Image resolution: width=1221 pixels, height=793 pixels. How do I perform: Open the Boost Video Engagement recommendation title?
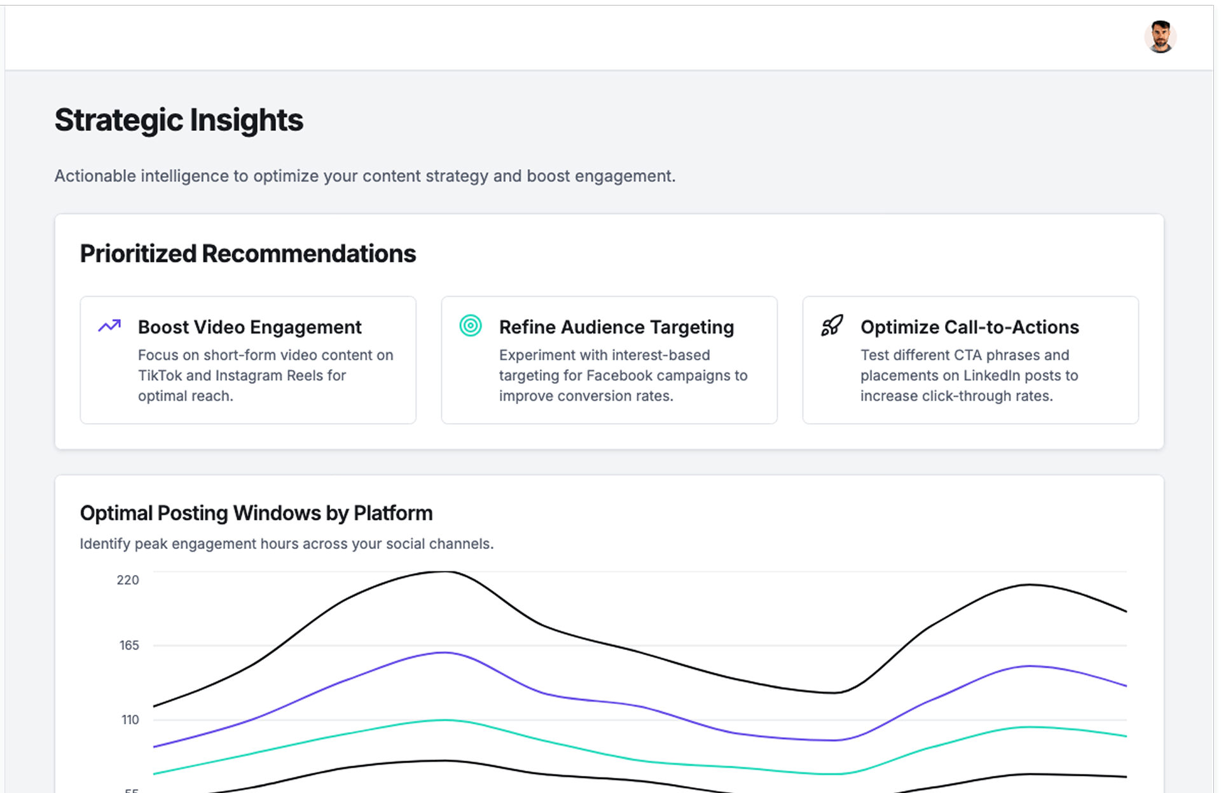249,327
